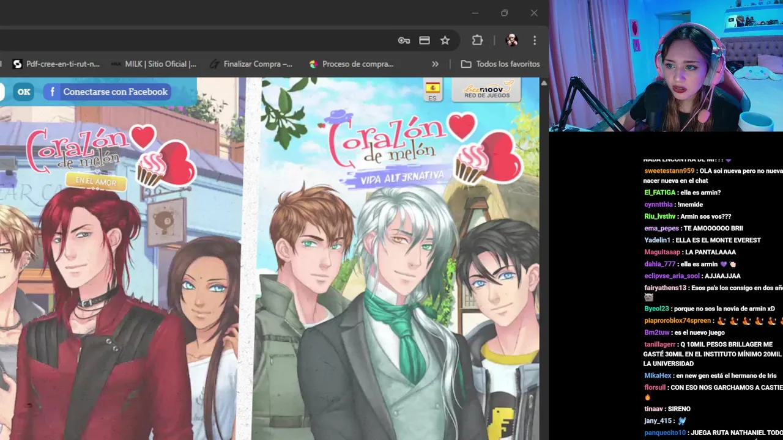Click chat username MikaHex
The height and width of the screenshot is (440, 783).
(658, 376)
